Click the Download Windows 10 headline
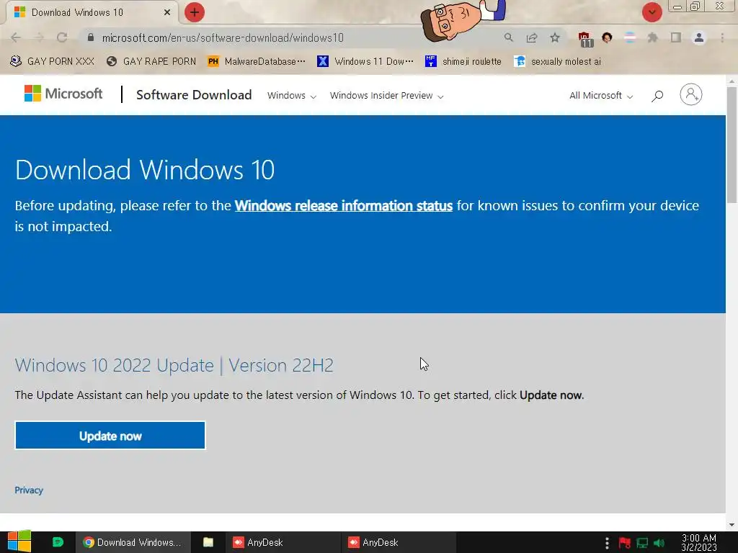The height and width of the screenshot is (553, 738). [x=144, y=169]
